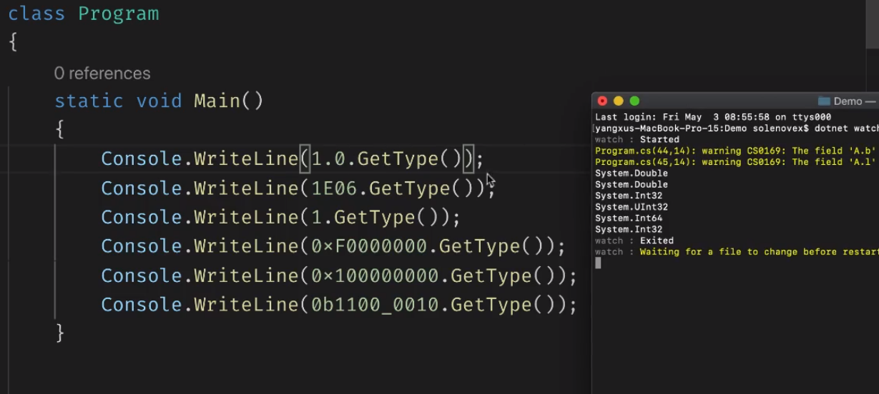
Task: Click the highlighted opening parenthesis before 1.0
Action: pyautogui.click(x=305, y=159)
